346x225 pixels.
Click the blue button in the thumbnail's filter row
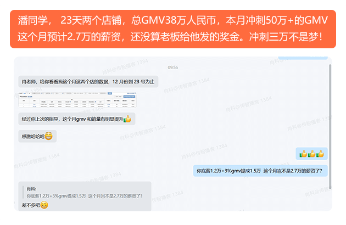click(110, 93)
